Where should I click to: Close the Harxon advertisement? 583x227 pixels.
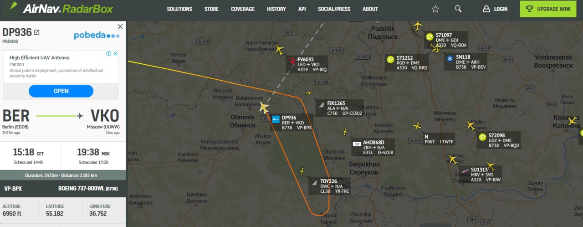(116, 53)
